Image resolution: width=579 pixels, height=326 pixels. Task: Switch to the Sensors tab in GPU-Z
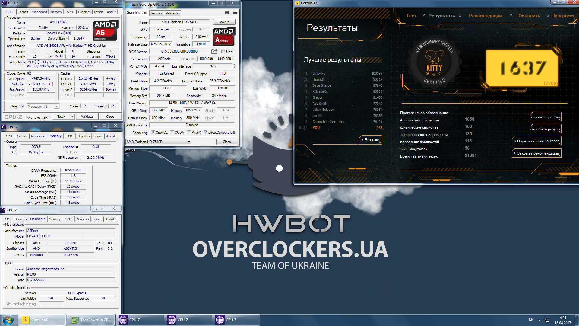(156, 13)
